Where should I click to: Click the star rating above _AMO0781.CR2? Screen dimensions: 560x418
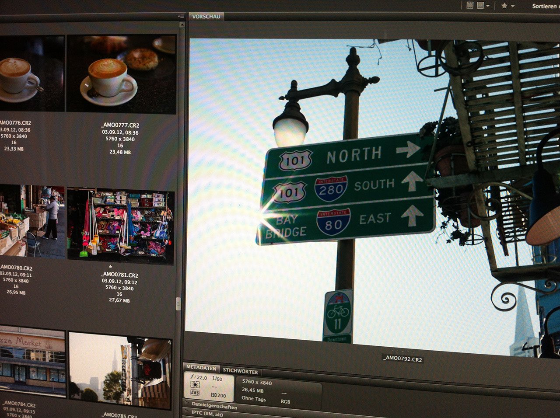click(111, 266)
